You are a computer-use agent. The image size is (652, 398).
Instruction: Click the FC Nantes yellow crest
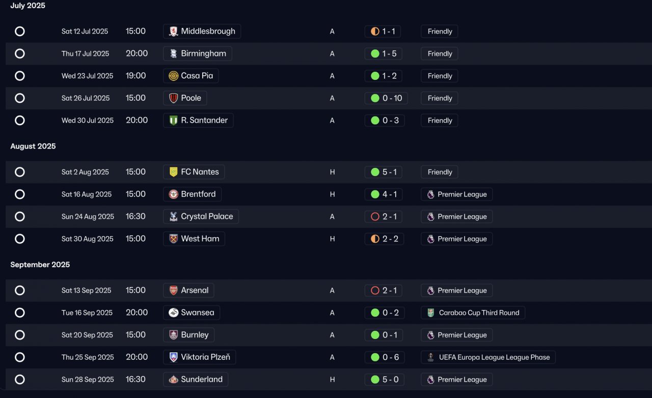point(174,172)
